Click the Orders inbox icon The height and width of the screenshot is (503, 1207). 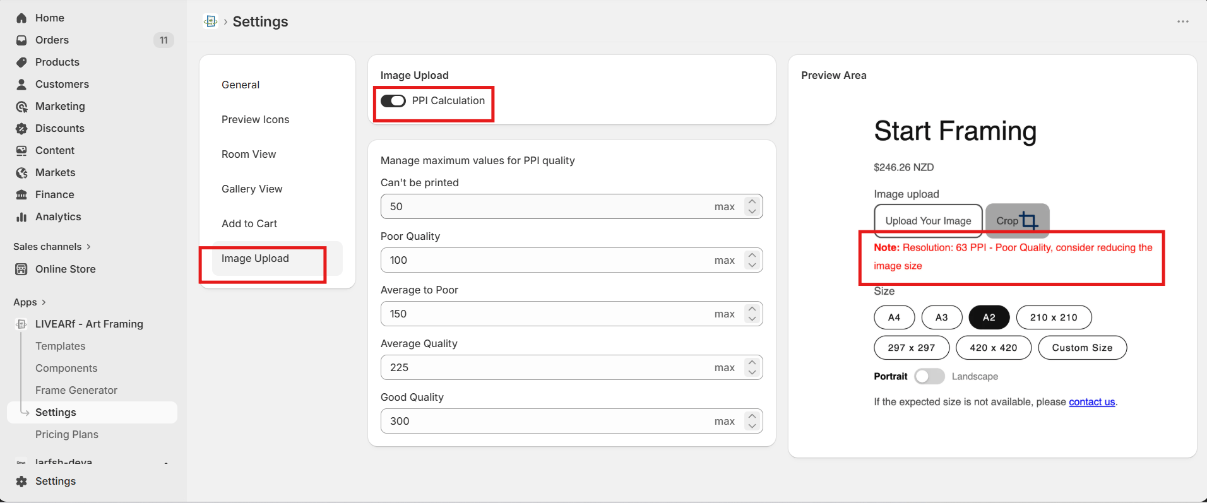pos(21,40)
